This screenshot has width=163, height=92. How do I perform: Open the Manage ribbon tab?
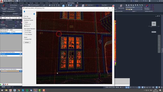31,3
